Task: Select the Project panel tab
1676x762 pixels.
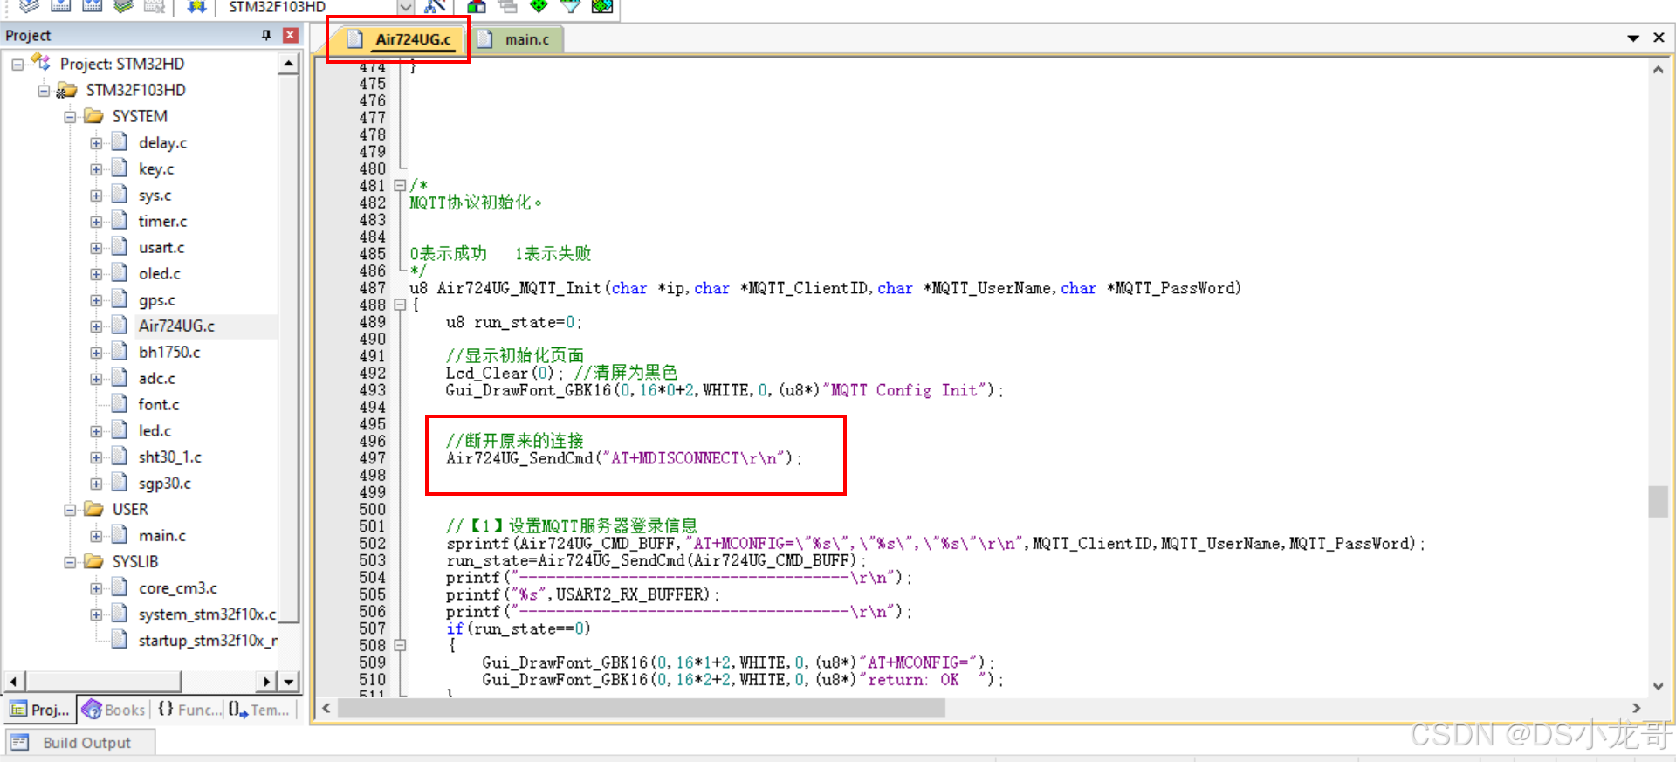Action: click(40, 710)
